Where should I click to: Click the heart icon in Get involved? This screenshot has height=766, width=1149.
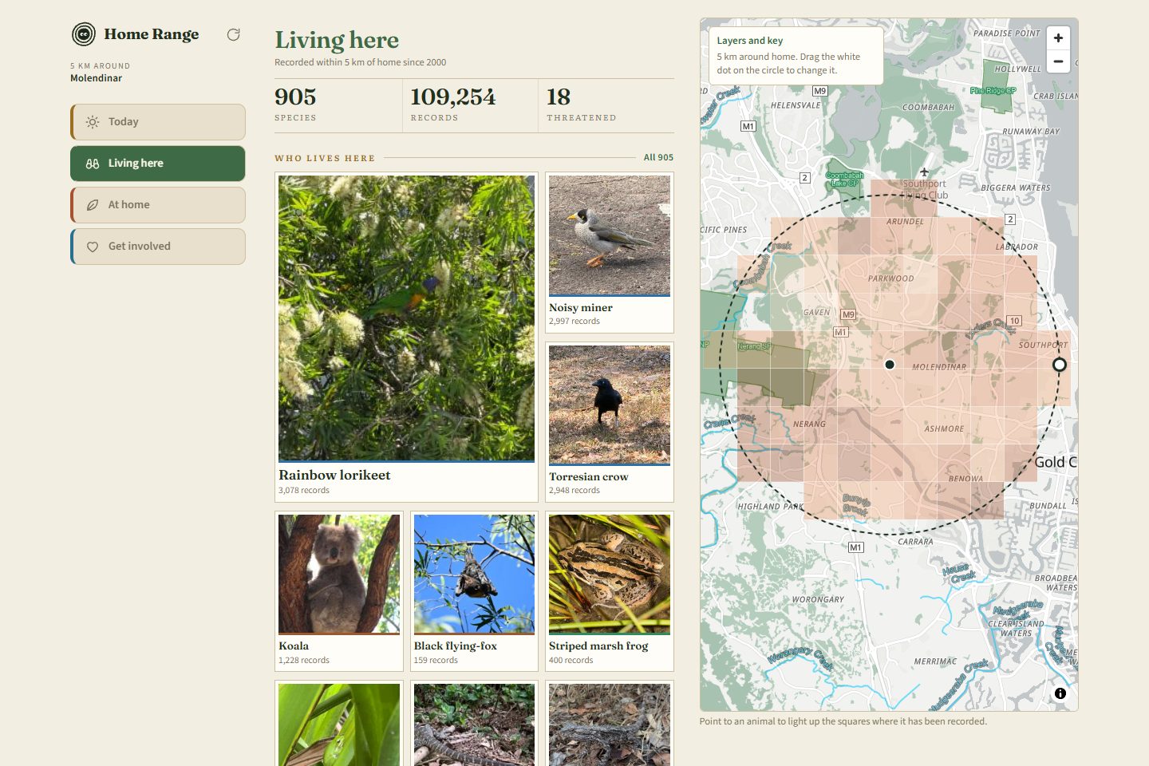pos(93,247)
